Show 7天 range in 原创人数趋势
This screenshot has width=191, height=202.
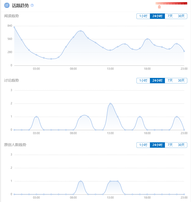(170, 145)
